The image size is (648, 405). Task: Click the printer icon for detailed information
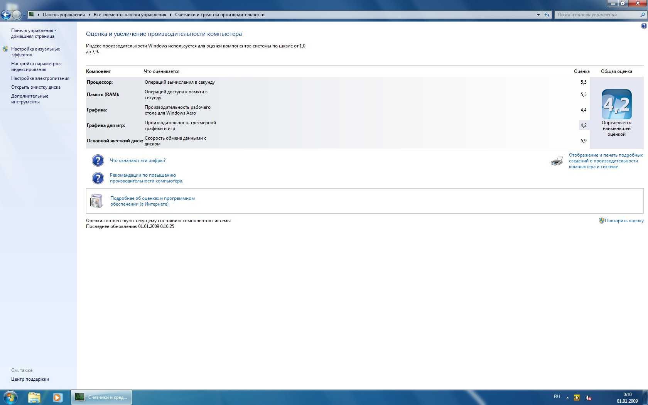tap(557, 161)
